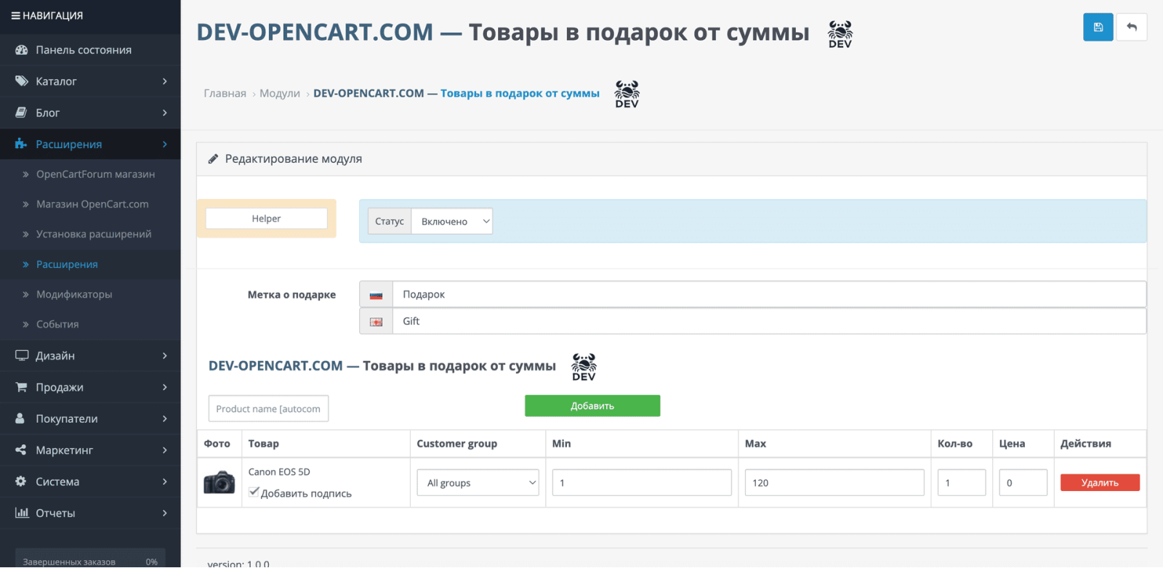Click the Max field containing 120
This screenshot has width=1163, height=568.
pos(834,483)
